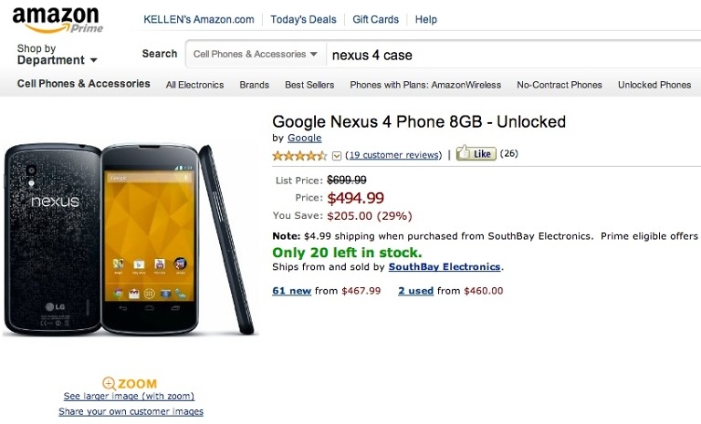Image resolution: width=701 pixels, height=424 pixels.
Task: Click the magnifier ZOOM icon
Action: click(110, 384)
